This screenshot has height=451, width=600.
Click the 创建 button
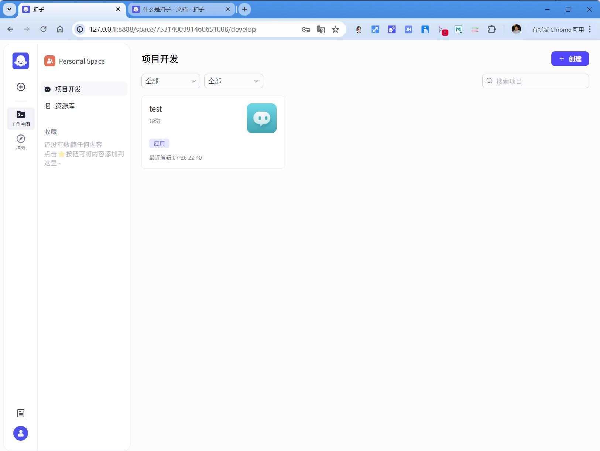click(x=570, y=59)
